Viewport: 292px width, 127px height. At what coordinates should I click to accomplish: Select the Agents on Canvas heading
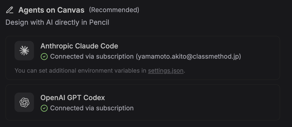coord(51,10)
